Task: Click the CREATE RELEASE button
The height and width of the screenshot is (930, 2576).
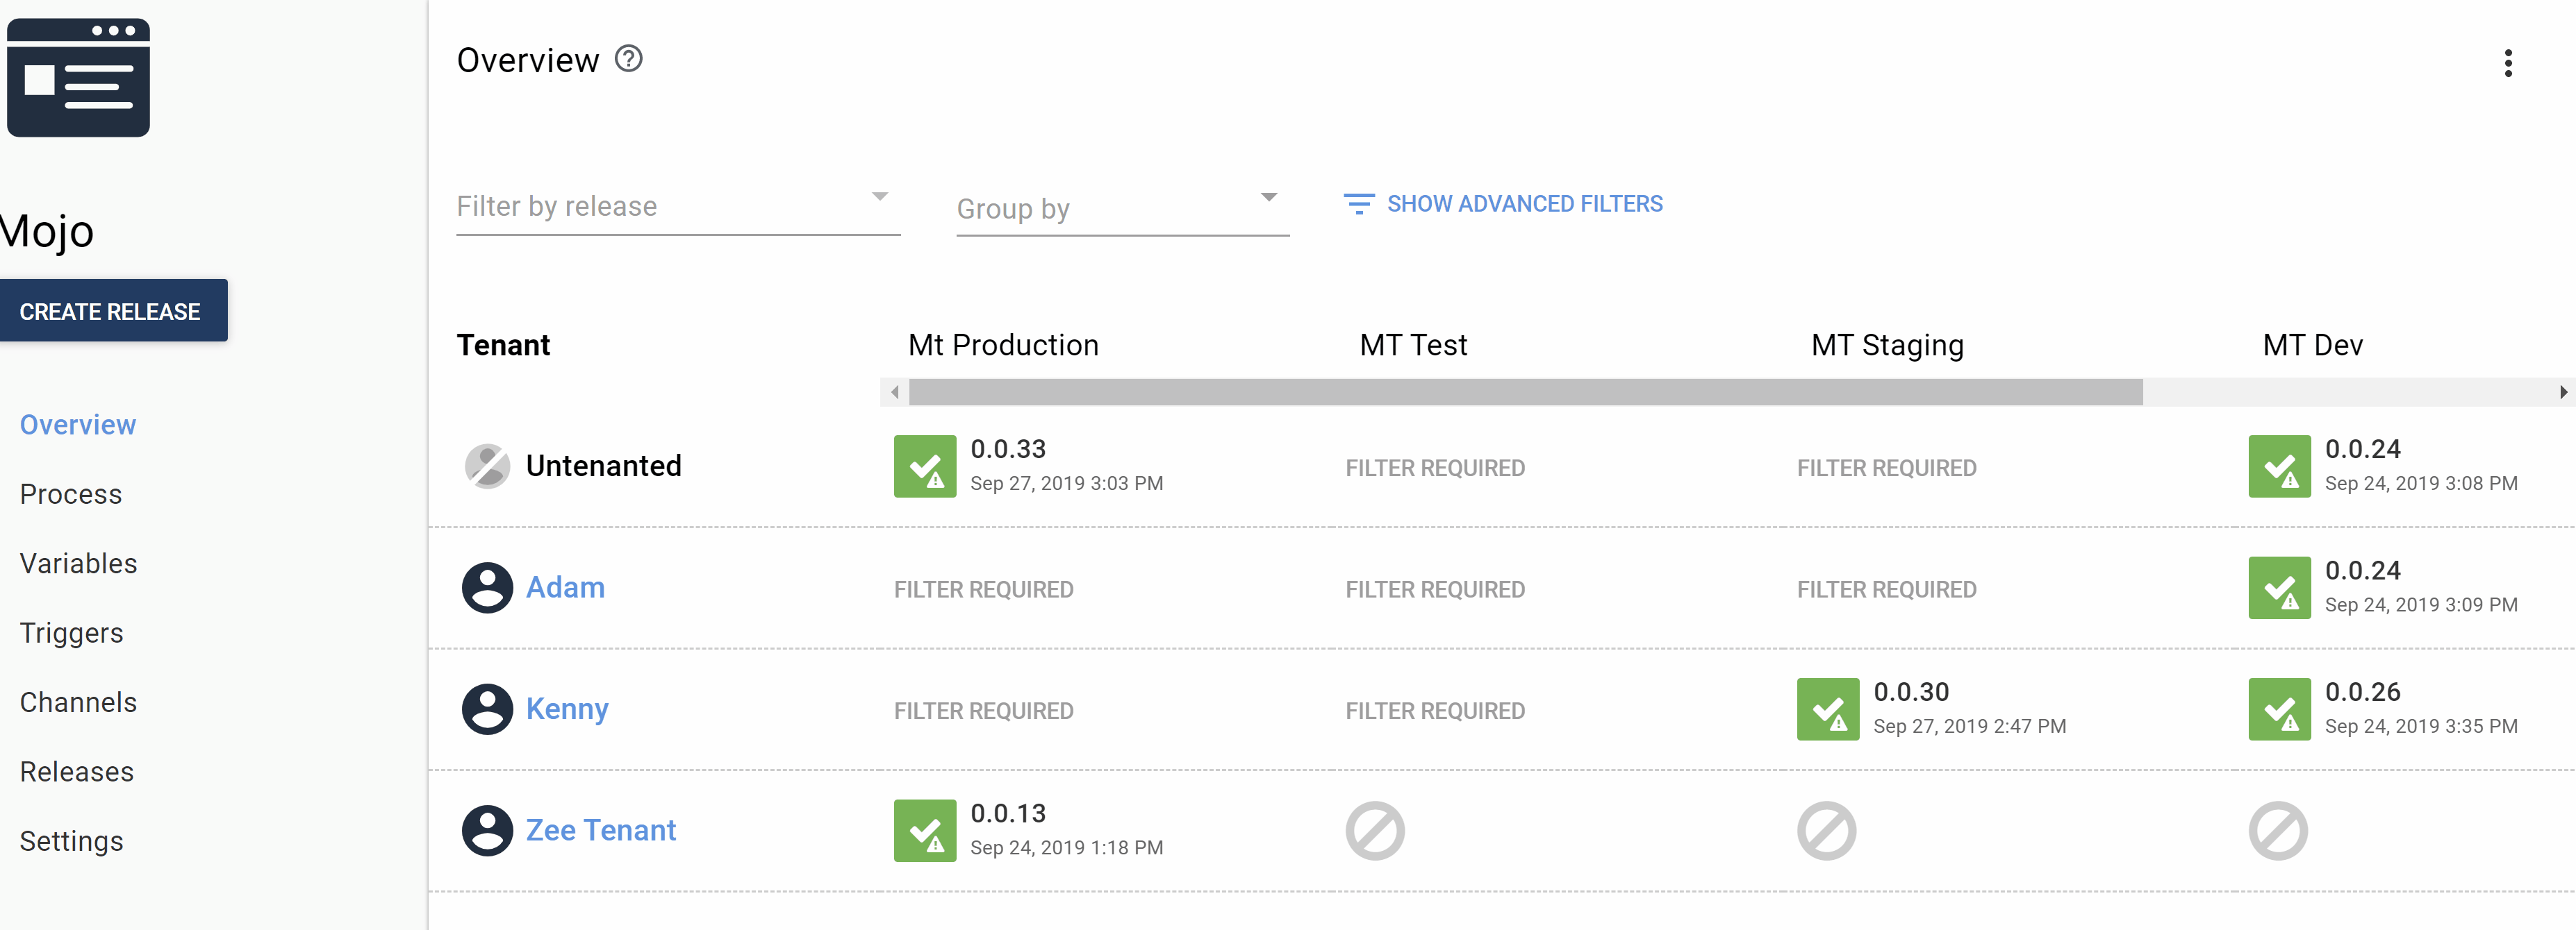Action: (113, 310)
